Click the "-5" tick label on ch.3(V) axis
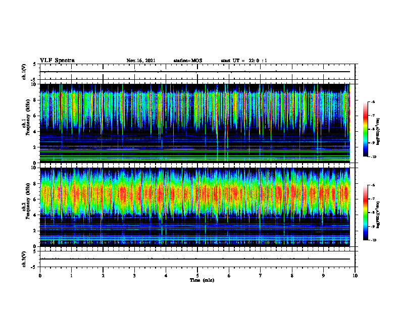The image size is (400, 309). click(x=34, y=267)
